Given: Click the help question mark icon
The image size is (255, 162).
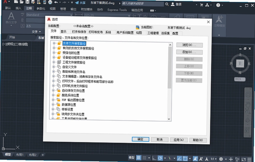Looking at the screenshot, I should click(x=218, y=5).
